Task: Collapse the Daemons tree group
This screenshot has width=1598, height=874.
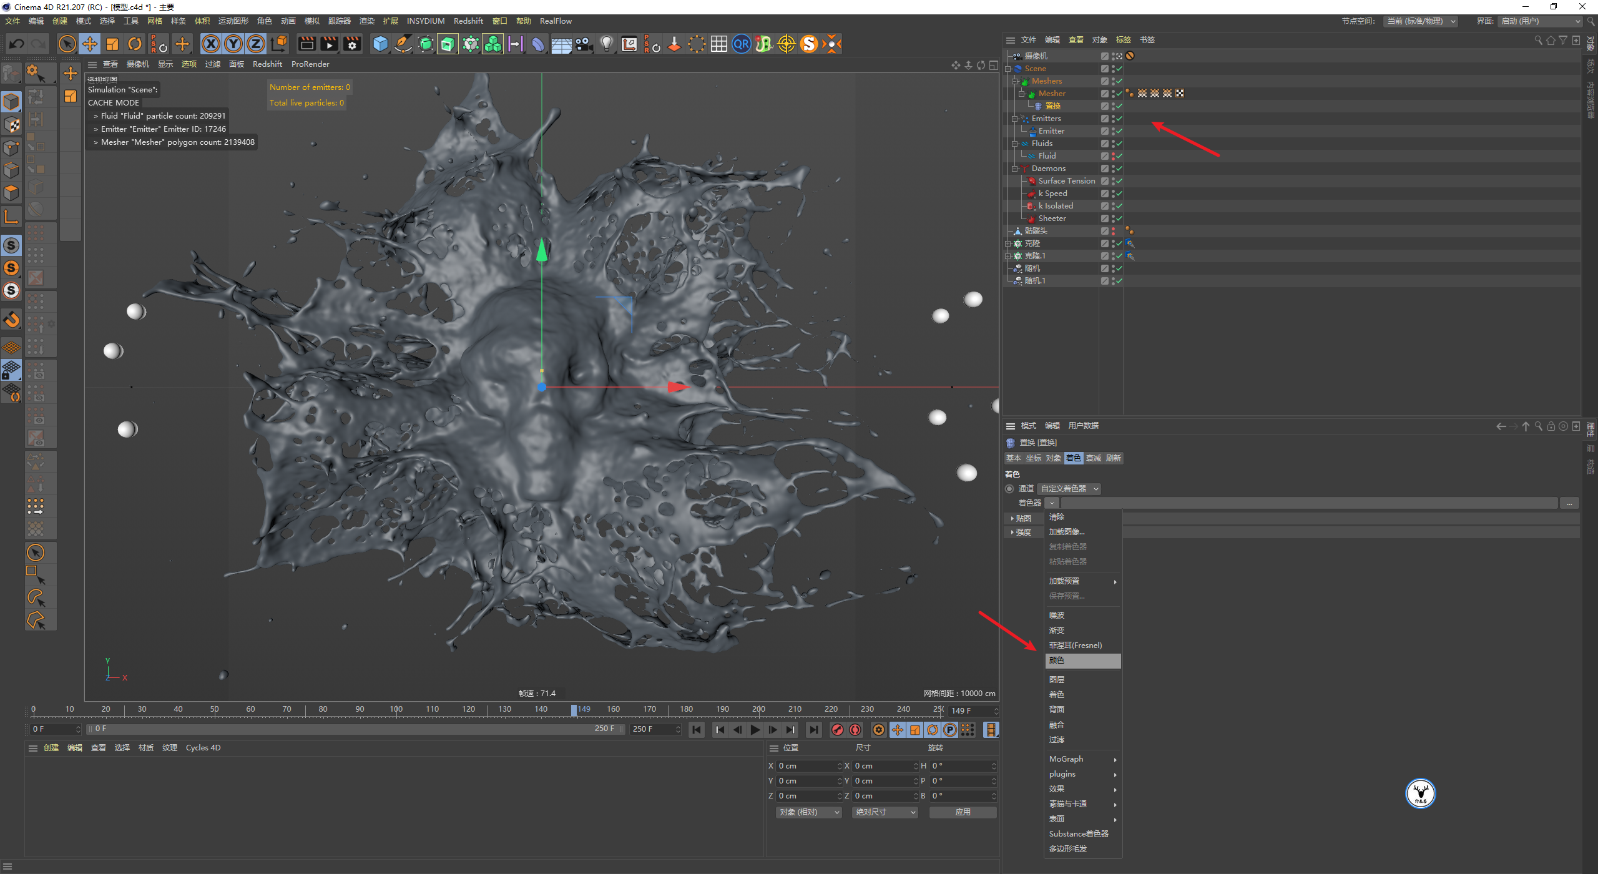Action: pos(1015,169)
